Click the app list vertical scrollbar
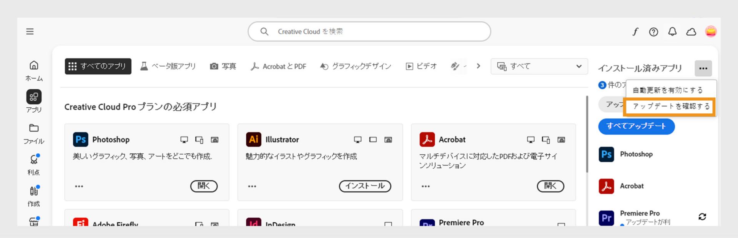 click(x=587, y=134)
